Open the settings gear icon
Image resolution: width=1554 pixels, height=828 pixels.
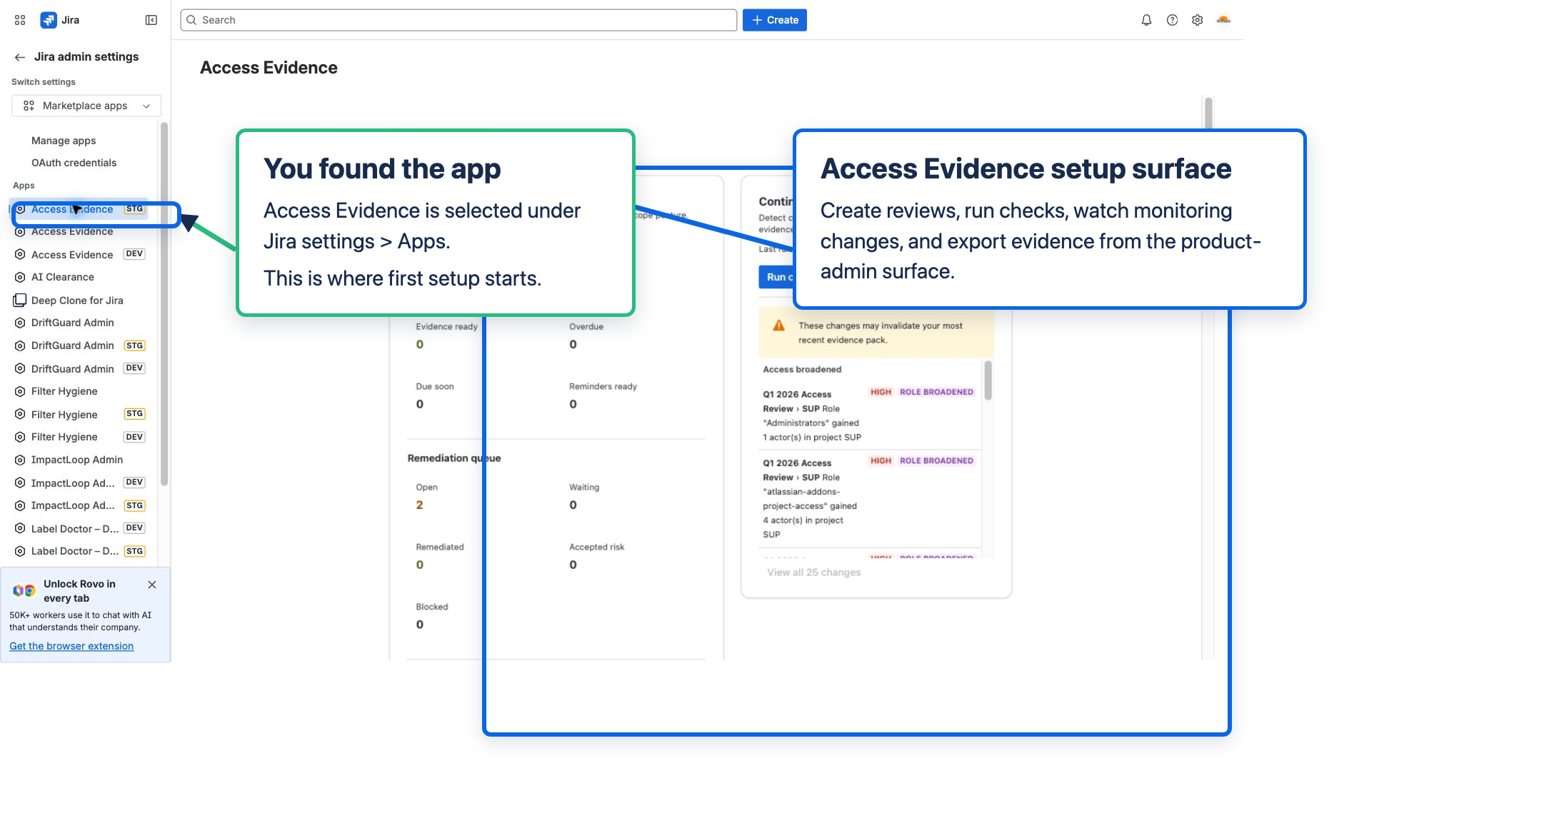(x=1198, y=20)
